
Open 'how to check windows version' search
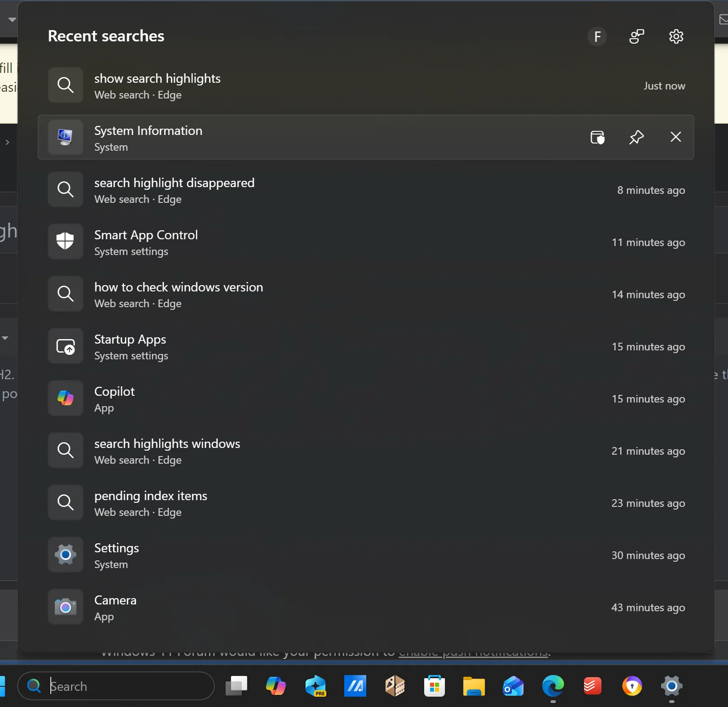pyautogui.click(x=366, y=294)
